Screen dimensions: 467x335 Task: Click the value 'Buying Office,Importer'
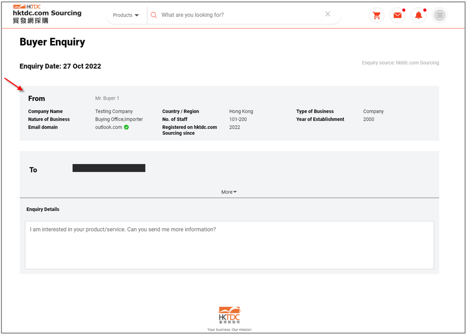[119, 119]
